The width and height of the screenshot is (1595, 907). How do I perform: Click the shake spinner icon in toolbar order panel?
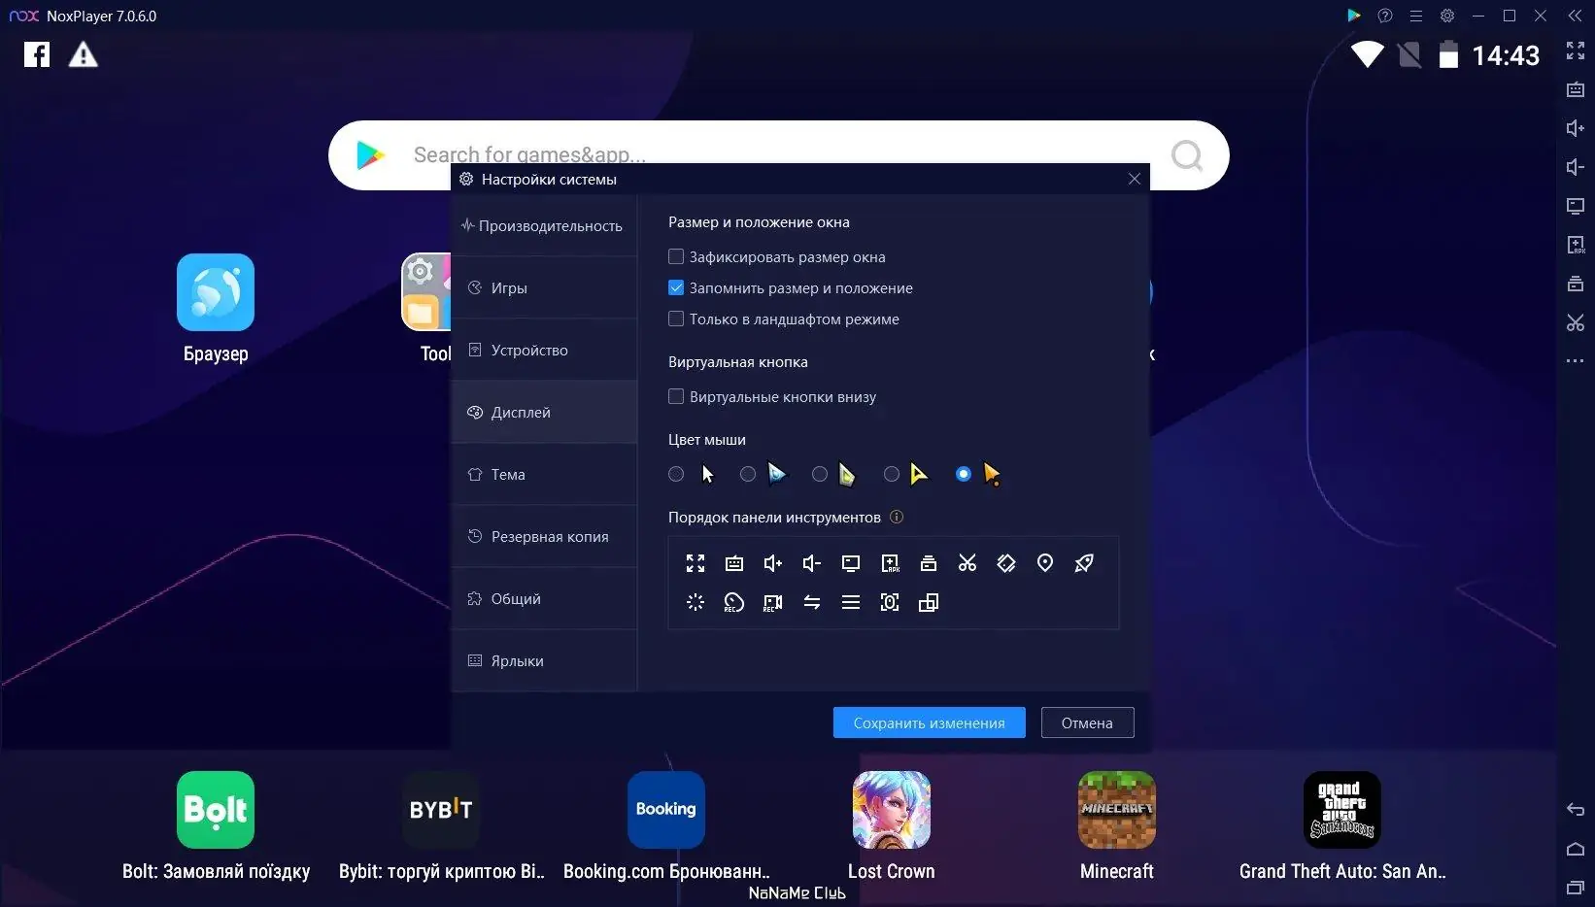(696, 602)
